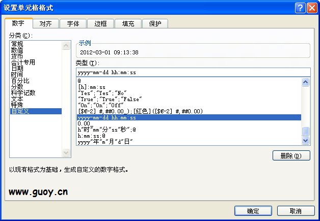Select the 分数 category
Viewport: 320px width, 221px height.
[36, 87]
